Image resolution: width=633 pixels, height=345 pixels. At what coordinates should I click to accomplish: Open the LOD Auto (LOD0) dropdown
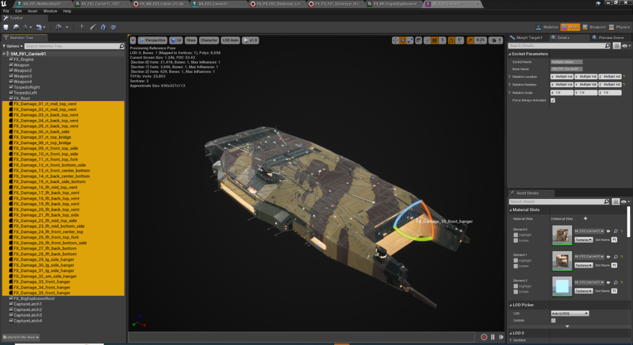pyautogui.click(x=570, y=313)
